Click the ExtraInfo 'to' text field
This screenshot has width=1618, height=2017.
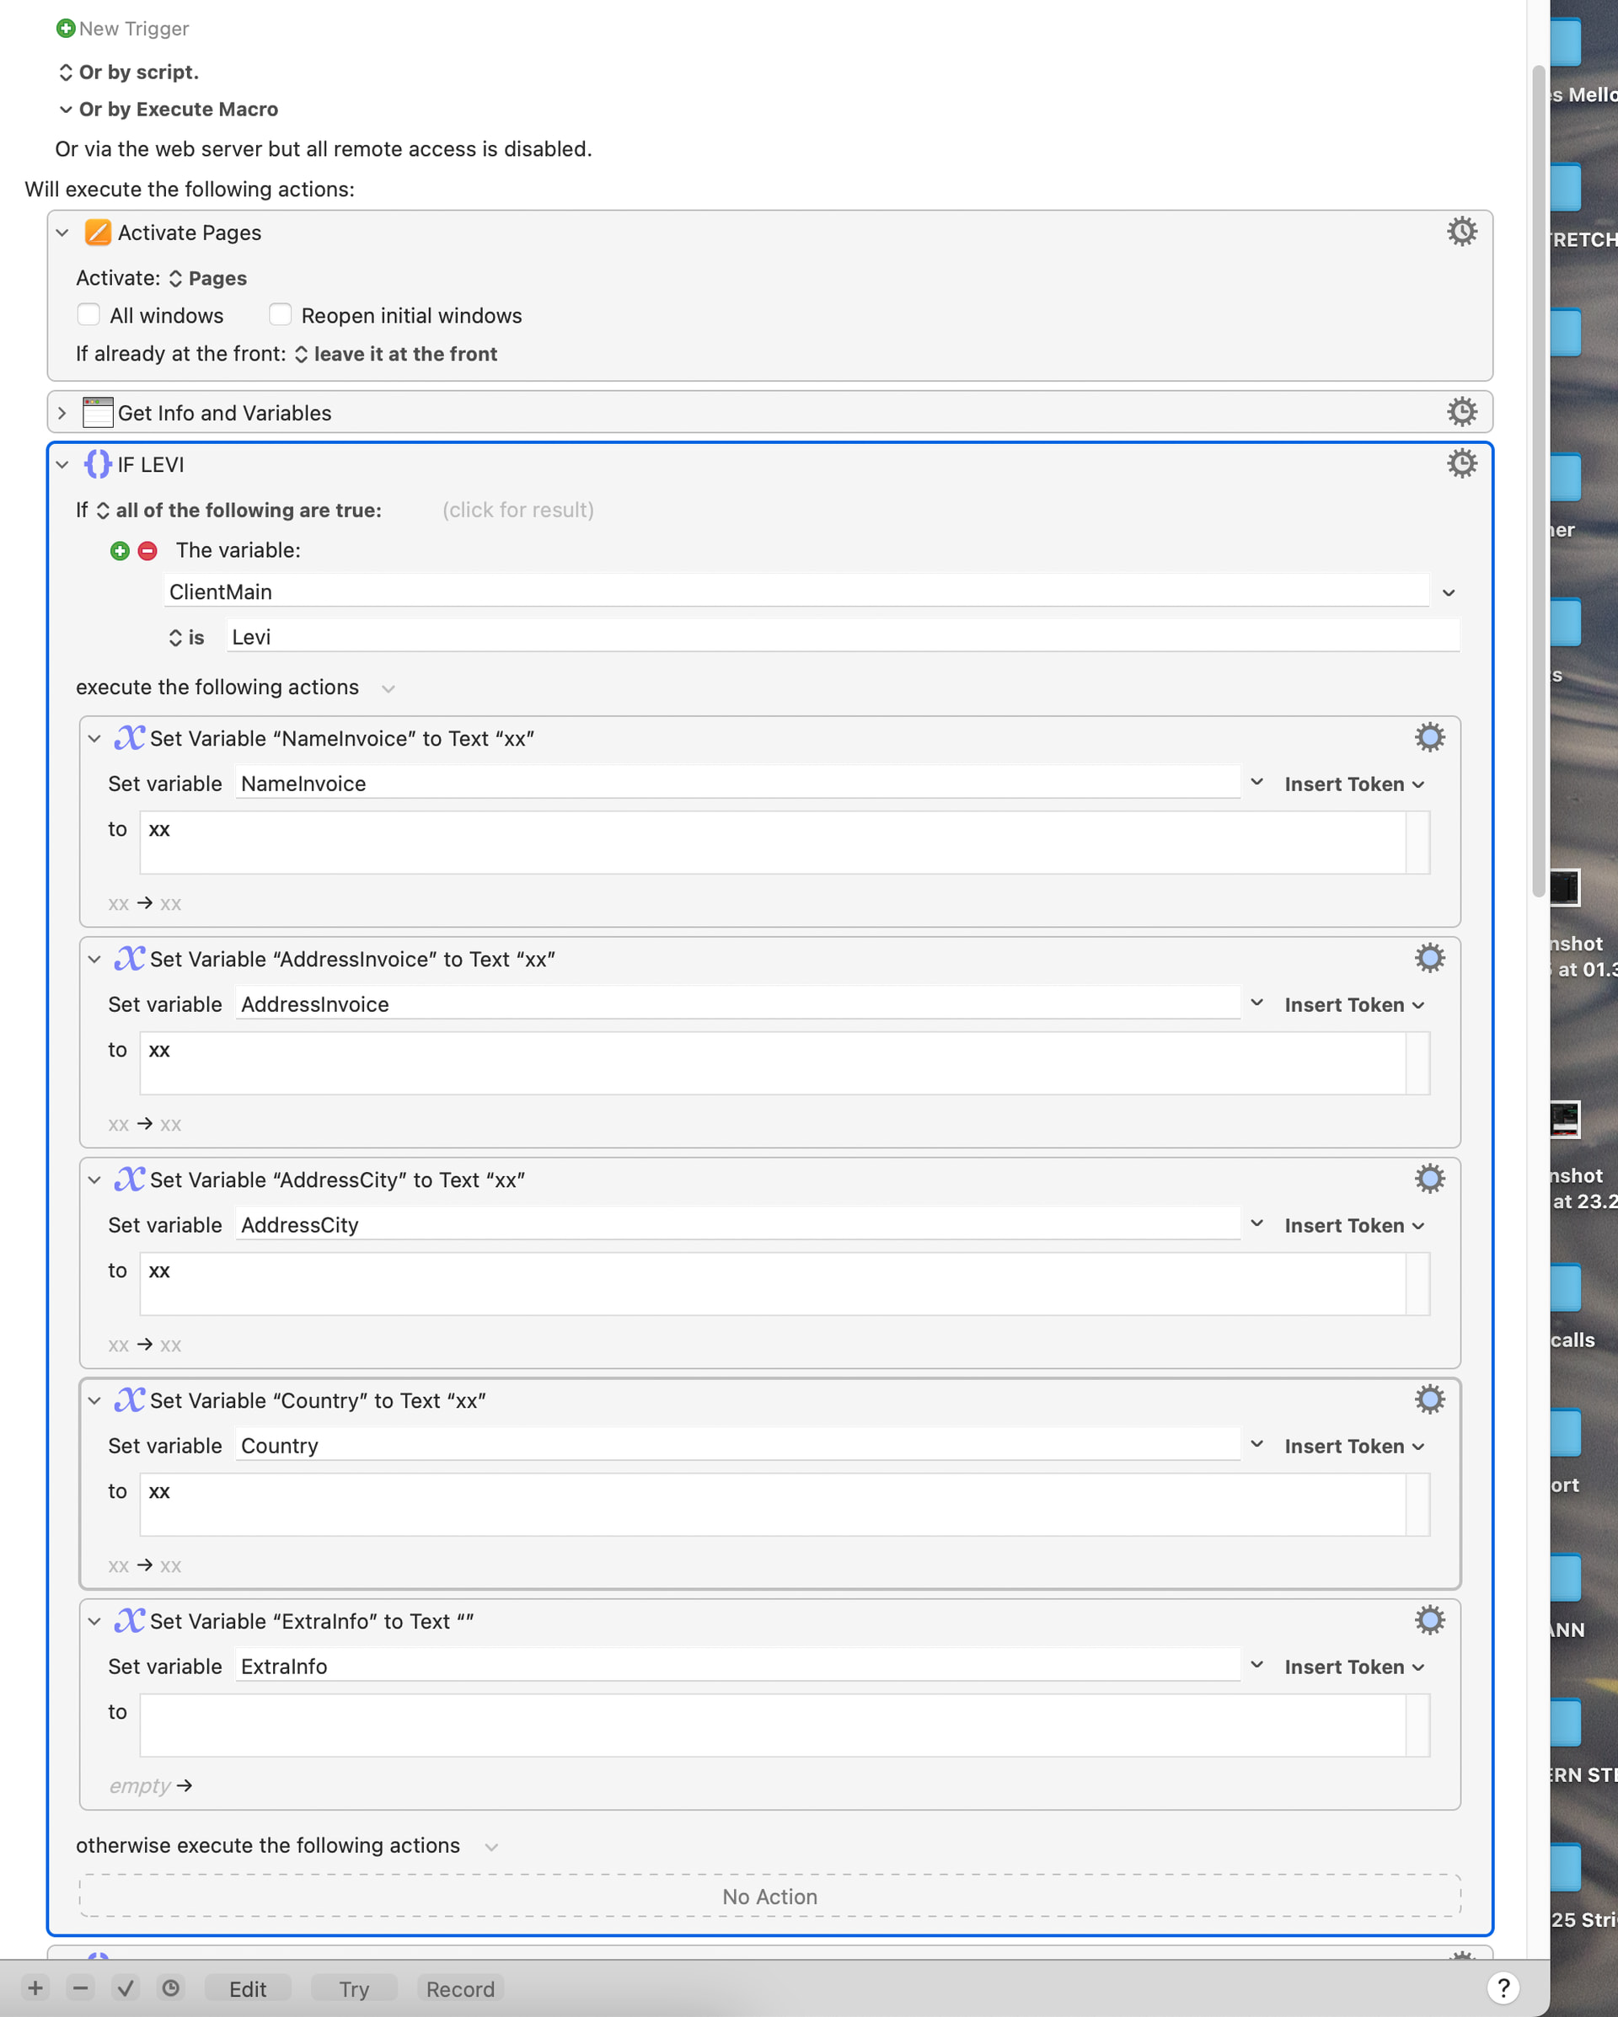[x=772, y=1724]
